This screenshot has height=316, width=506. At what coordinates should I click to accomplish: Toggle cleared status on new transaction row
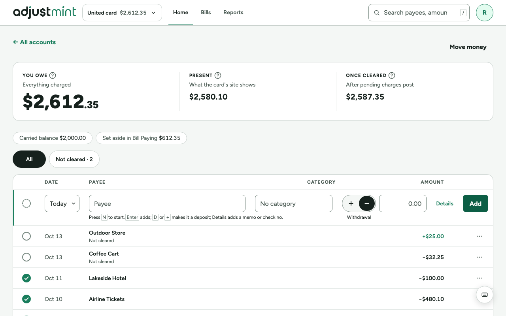[x=26, y=203]
